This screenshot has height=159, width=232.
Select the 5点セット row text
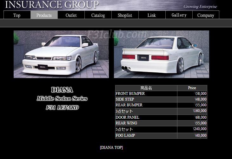pos(124,129)
